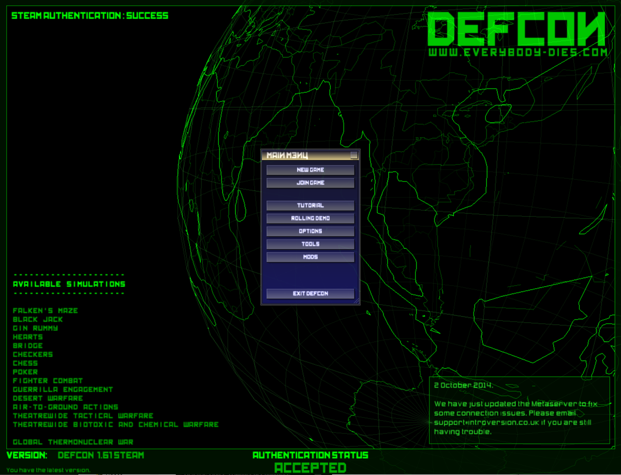621x475 pixels.
Task: Click support@introversion.co.uk email text
Action: click(486, 422)
